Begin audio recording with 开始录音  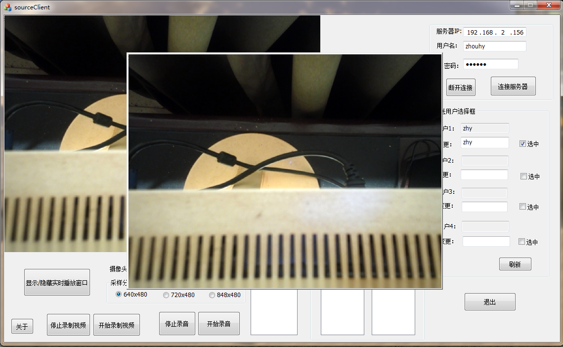tap(218, 324)
